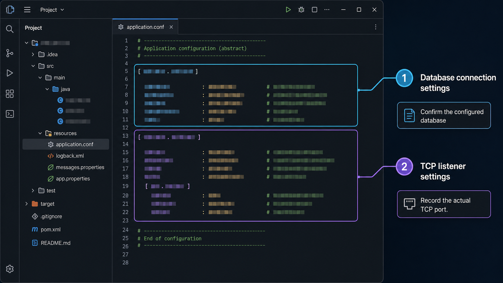The image size is (503, 283).
Task: Close the application.conf tab
Action: (x=171, y=27)
